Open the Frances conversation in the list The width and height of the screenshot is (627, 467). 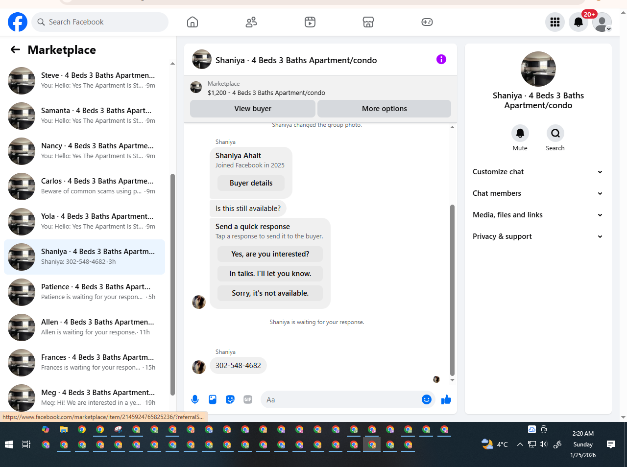click(x=84, y=363)
